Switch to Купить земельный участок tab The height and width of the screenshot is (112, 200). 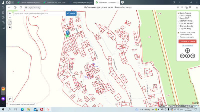tap(29, 2)
